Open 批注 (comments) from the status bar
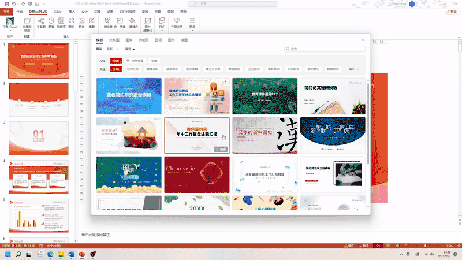Viewport: 462px width, 260px height. point(364,246)
